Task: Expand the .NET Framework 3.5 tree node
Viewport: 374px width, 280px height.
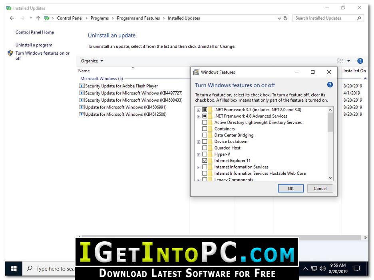Action: [x=199, y=110]
